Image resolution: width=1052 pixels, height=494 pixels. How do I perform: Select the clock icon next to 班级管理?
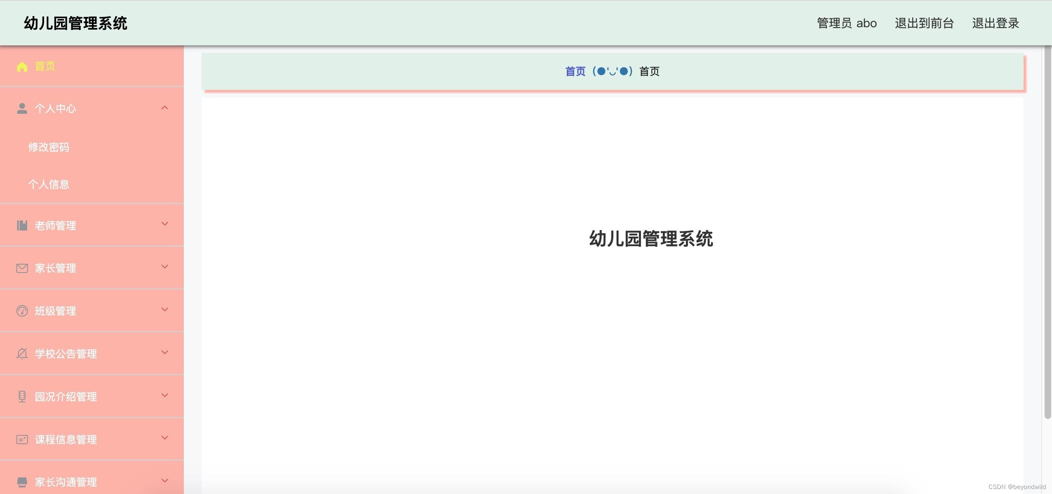(22, 311)
